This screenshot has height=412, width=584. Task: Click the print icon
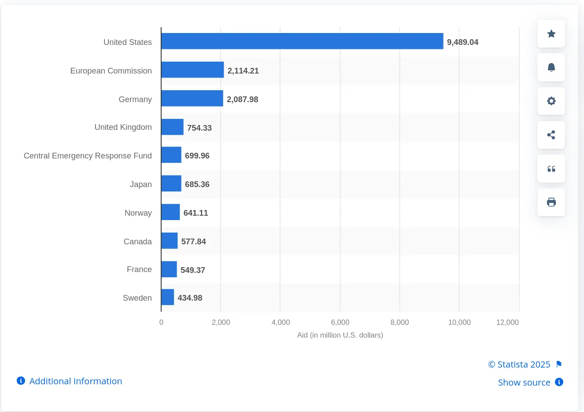[551, 202]
